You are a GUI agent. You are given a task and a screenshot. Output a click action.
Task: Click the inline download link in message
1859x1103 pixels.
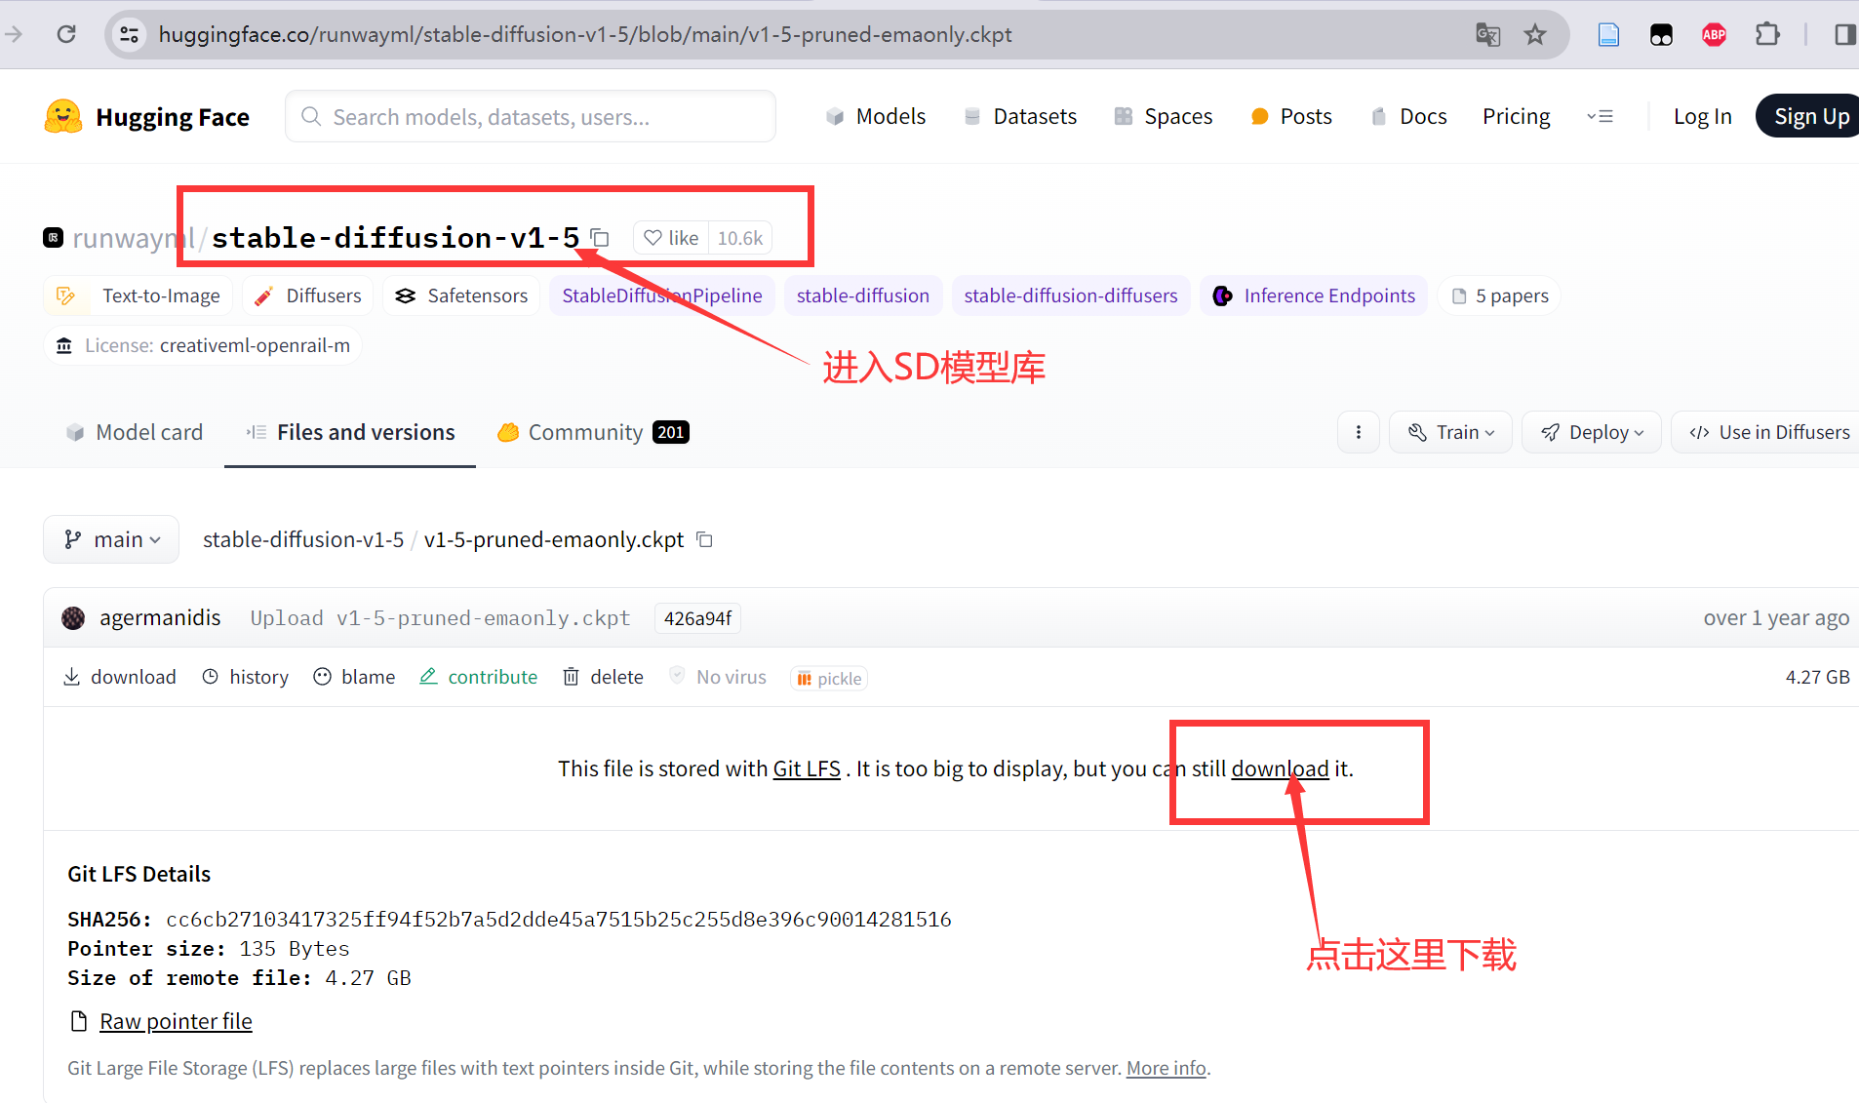click(x=1280, y=768)
